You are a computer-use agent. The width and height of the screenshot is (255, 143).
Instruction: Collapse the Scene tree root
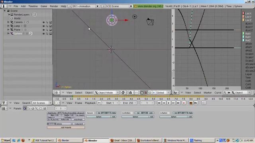(5, 11)
